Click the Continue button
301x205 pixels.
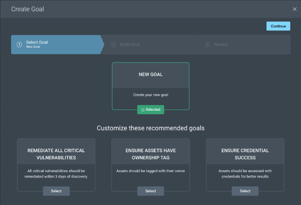[278, 26]
